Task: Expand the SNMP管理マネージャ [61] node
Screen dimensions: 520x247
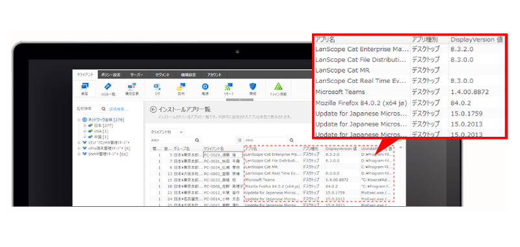Action: pos(79,154)
